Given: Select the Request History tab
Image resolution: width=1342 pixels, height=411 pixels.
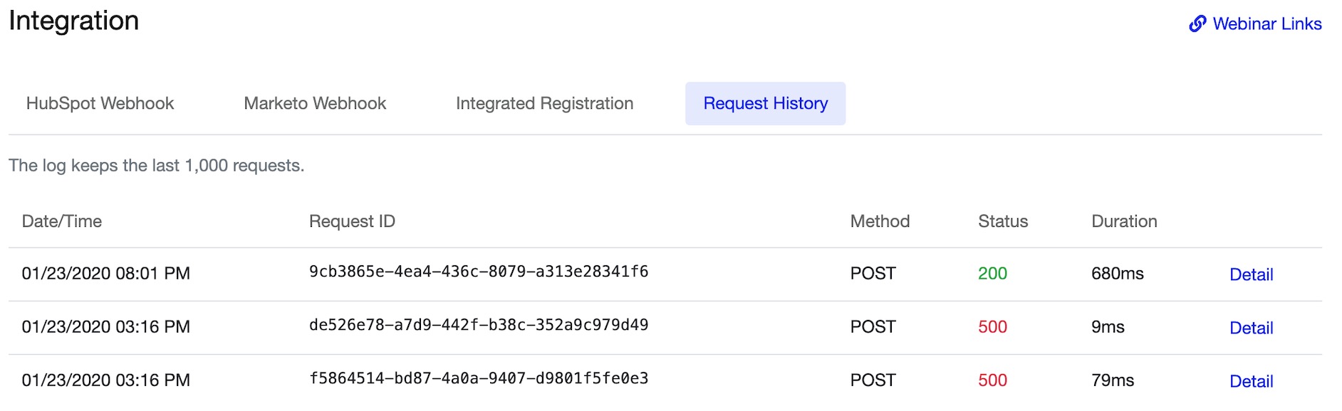Looking at the screenshot, I should (765, 104).
